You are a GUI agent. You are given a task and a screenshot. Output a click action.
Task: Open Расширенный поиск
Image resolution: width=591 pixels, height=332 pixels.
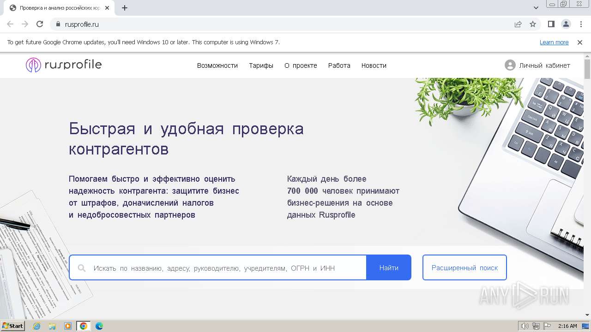click(464, 267)
